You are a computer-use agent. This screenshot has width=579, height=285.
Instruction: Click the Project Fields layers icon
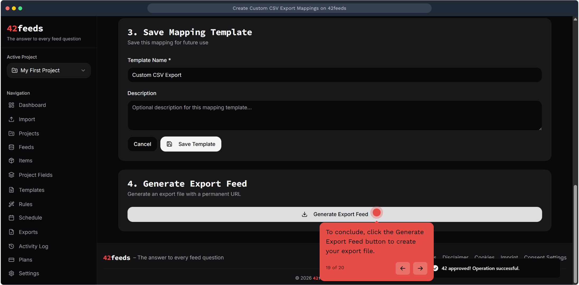(11, 175)
